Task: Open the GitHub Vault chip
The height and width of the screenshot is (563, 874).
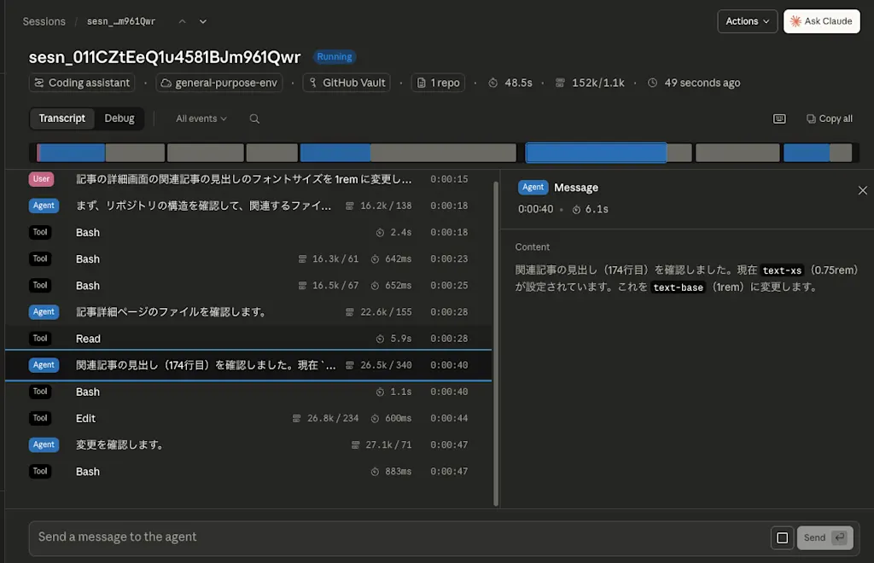Action: [347, 83]
